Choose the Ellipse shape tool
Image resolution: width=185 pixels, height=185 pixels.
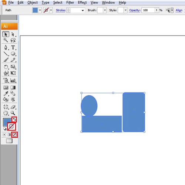[x=13, y=54]
